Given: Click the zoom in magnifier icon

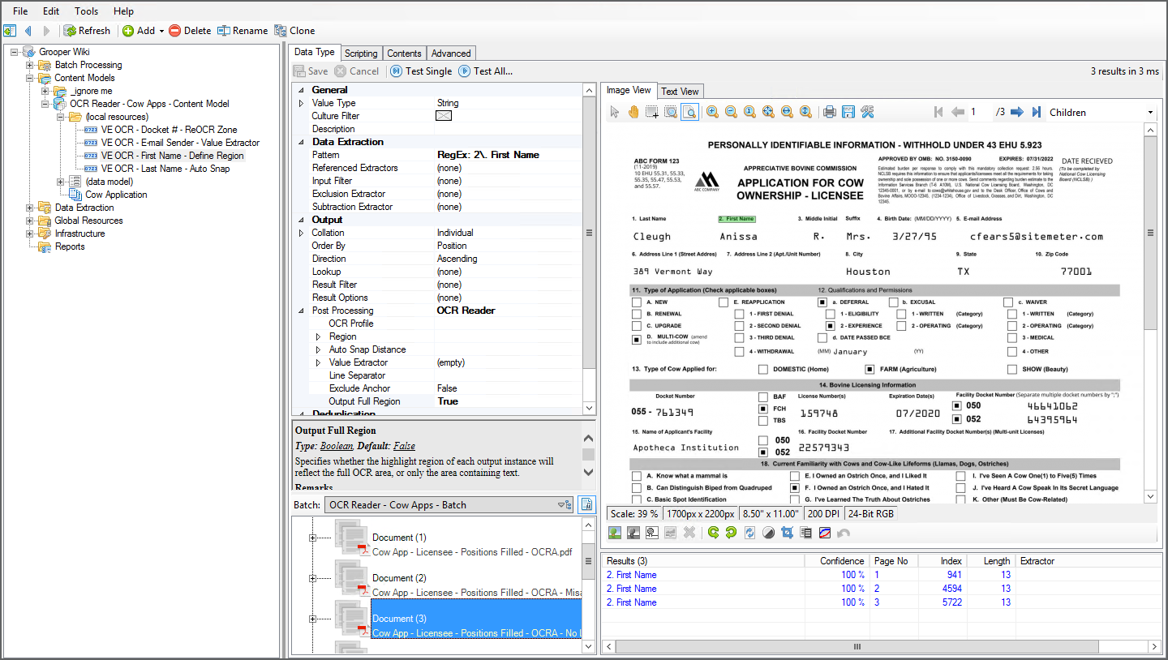Looking at the screenshot, I should coord(712,112).
